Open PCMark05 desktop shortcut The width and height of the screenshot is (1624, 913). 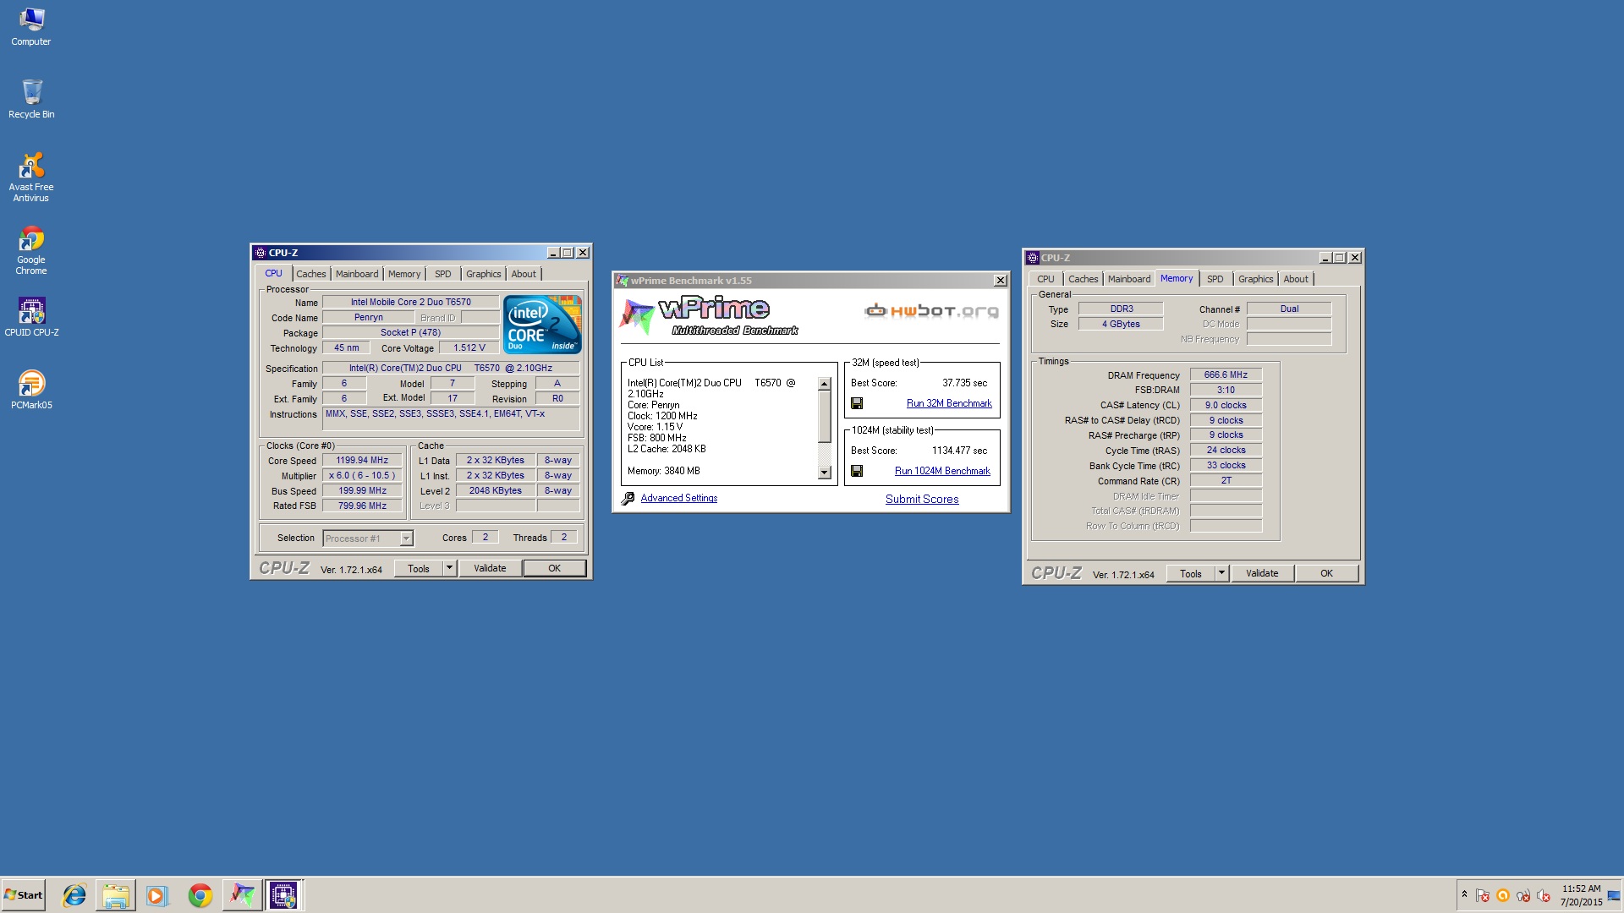click(x=31, y=390)
